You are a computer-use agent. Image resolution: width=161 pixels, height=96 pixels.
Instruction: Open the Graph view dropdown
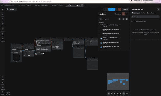tap(11, 9)
